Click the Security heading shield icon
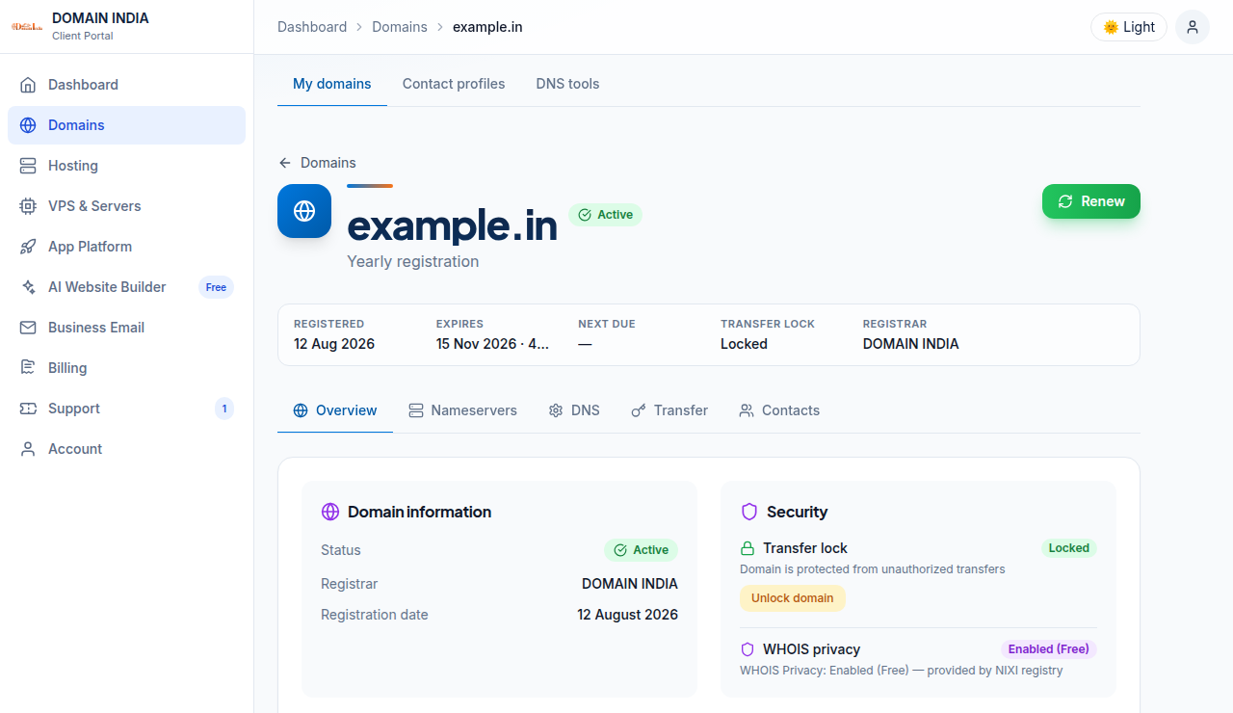Screen dimensions: 1233x713 coord(749,512)
